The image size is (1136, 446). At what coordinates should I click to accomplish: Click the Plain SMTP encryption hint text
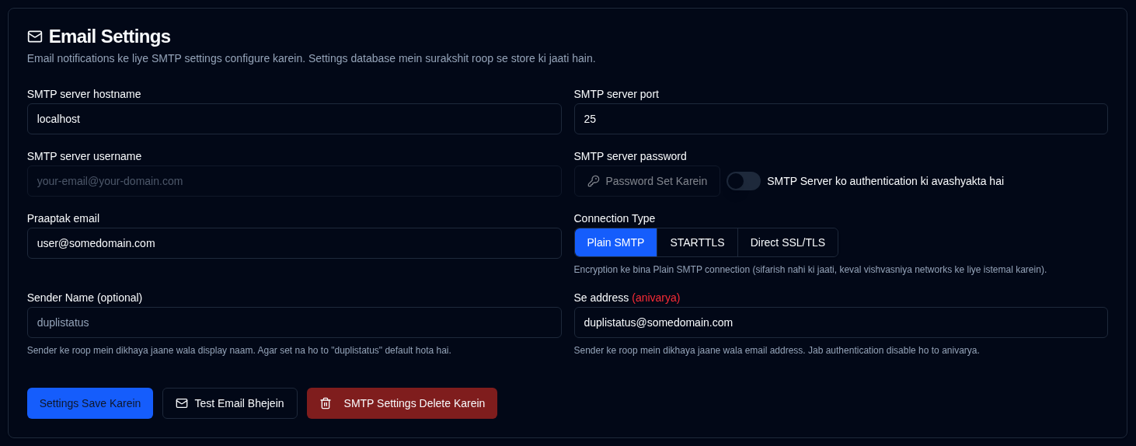tap(810, 270)
